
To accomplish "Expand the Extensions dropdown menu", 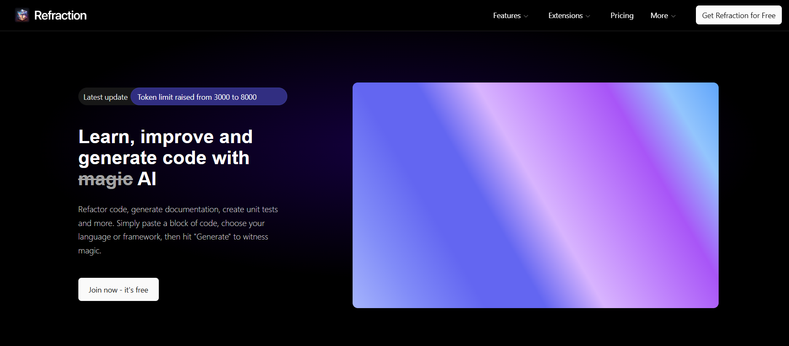I will coord(569,16).
